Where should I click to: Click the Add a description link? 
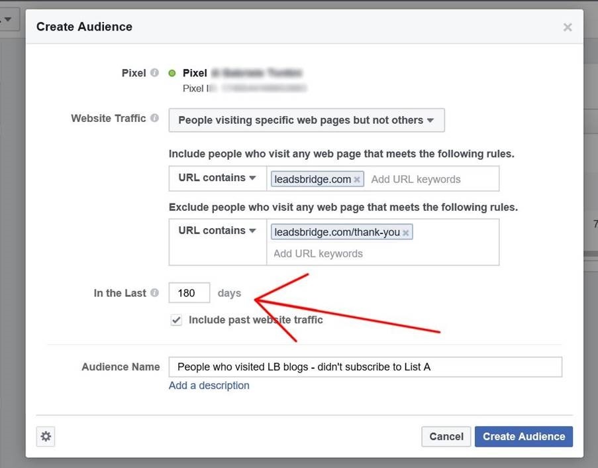(x=209, y=385)
